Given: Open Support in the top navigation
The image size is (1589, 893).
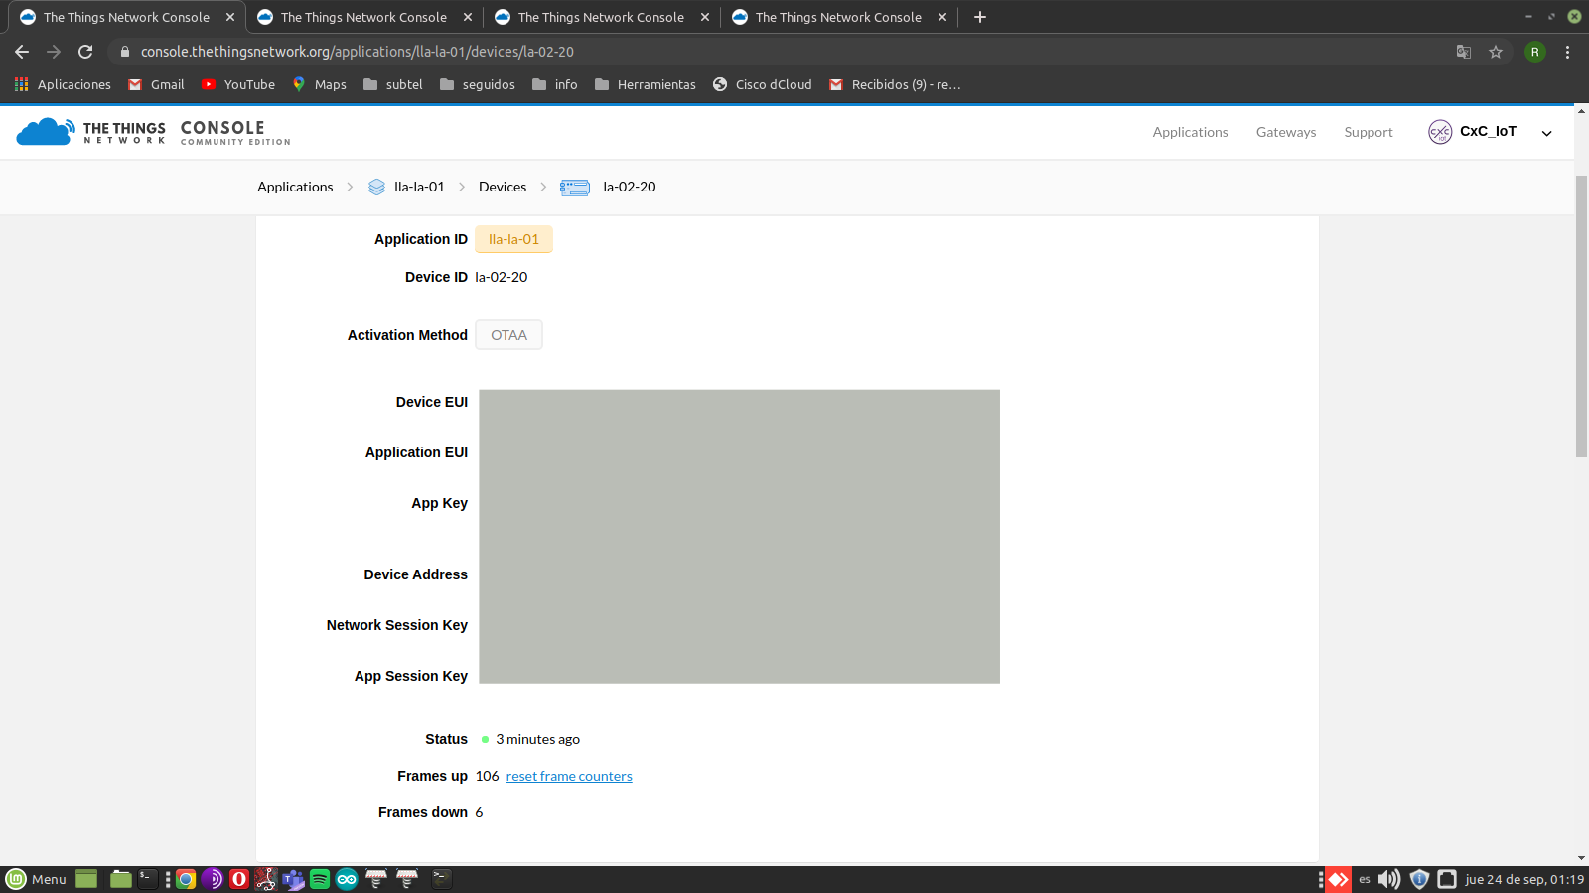Looking at the screenshot, I should 1369,132.
